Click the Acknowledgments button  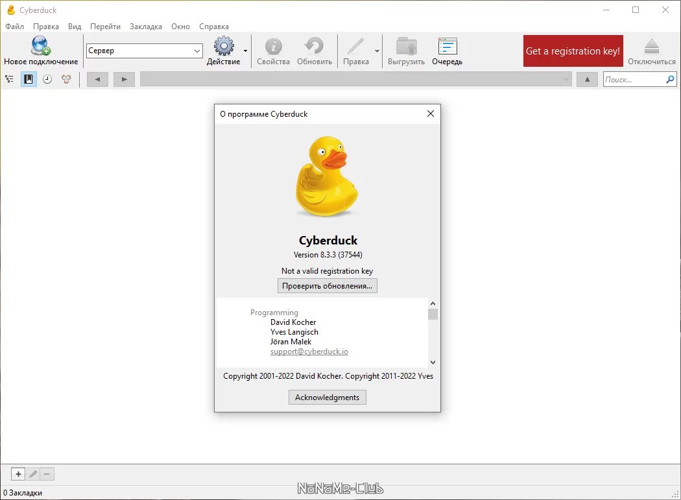click(328, 397)
